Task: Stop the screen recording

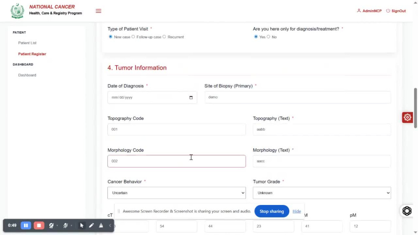Action: tap(39, 225)
